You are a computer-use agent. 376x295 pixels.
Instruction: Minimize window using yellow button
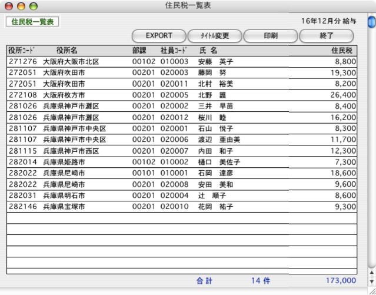click(20, 5)
